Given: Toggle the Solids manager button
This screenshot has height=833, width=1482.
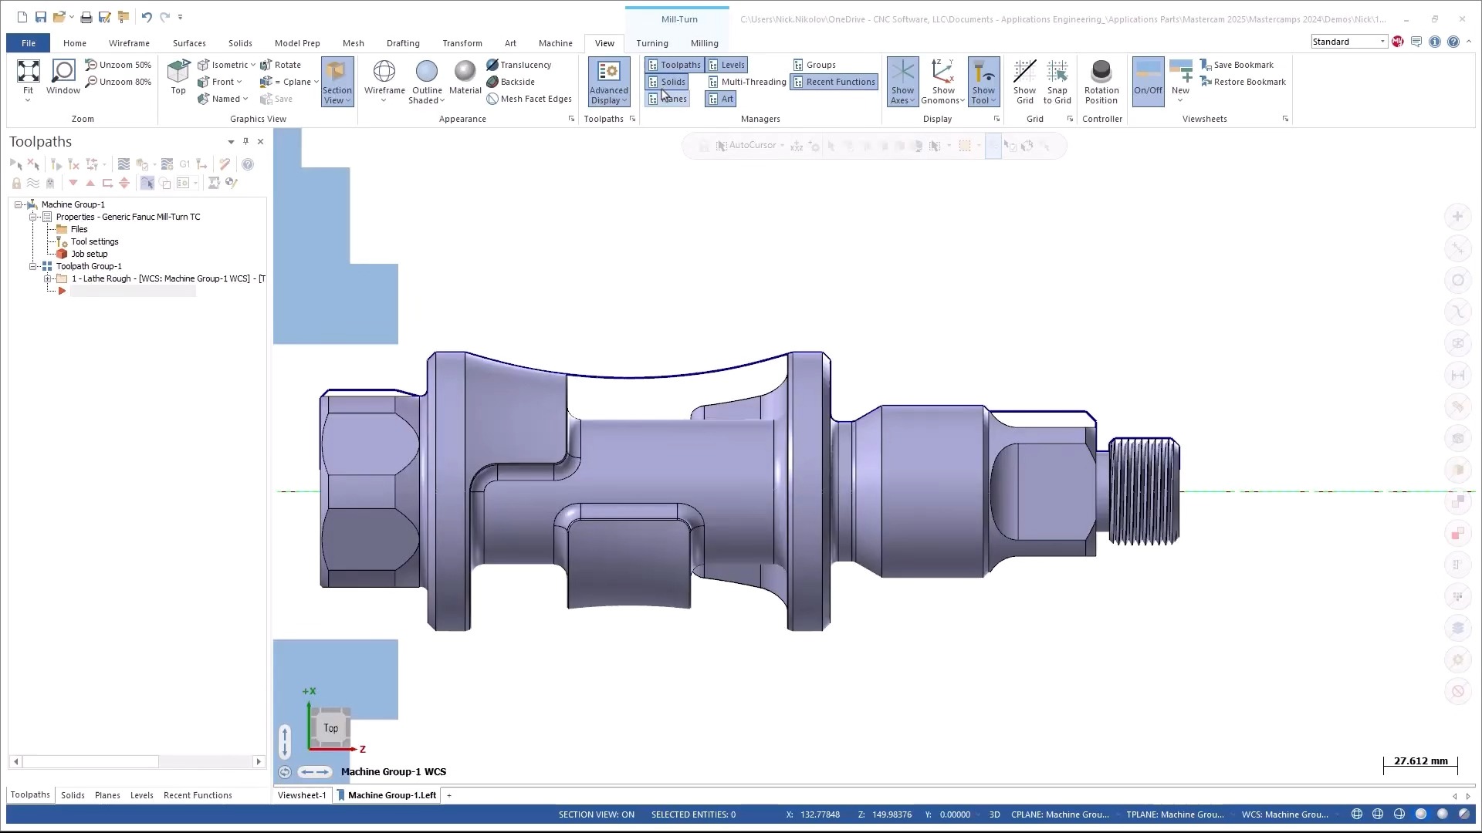Looking at the screenshot, I should point(667,82).
